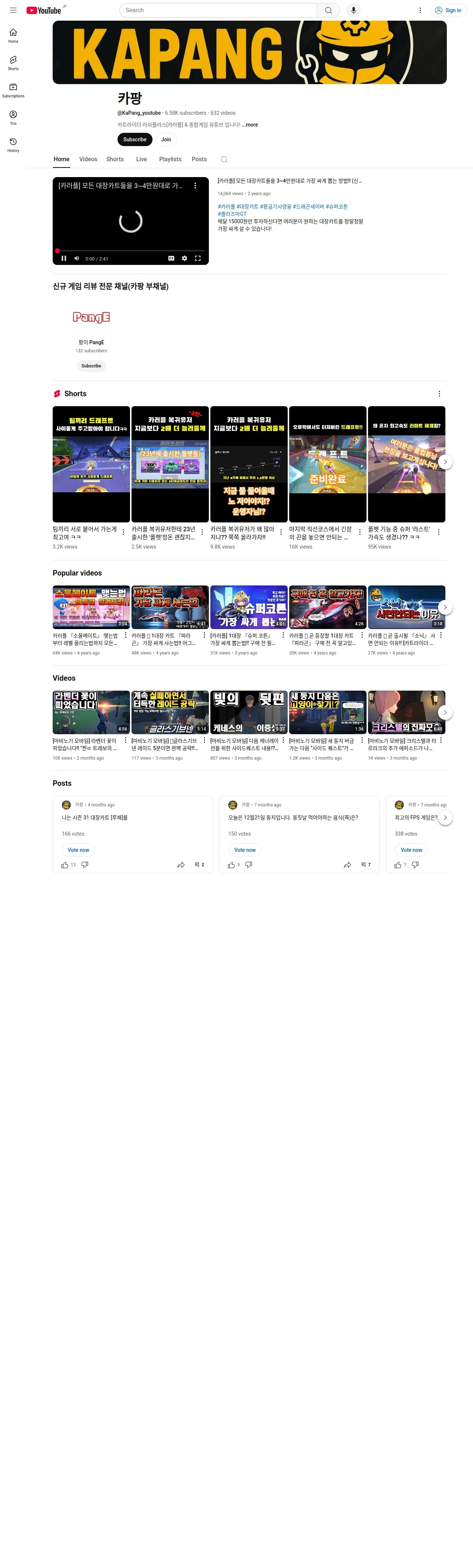The image size is (473, 1551).
Task: Open the Popular videos section heading
Action: pos(77,573)
